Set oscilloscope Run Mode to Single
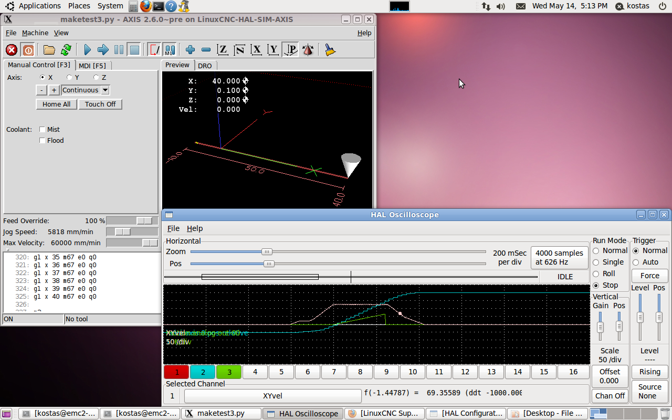The height and width of the screenshot is (420, 672). coord(596,262)
